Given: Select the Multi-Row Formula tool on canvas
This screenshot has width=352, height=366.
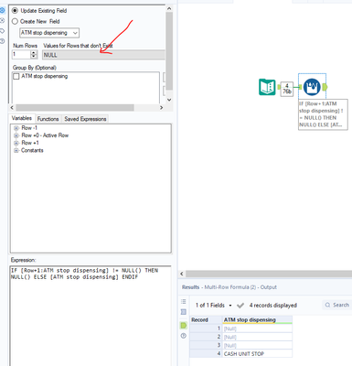Looking at the screenshot, I should coord(312,87).
